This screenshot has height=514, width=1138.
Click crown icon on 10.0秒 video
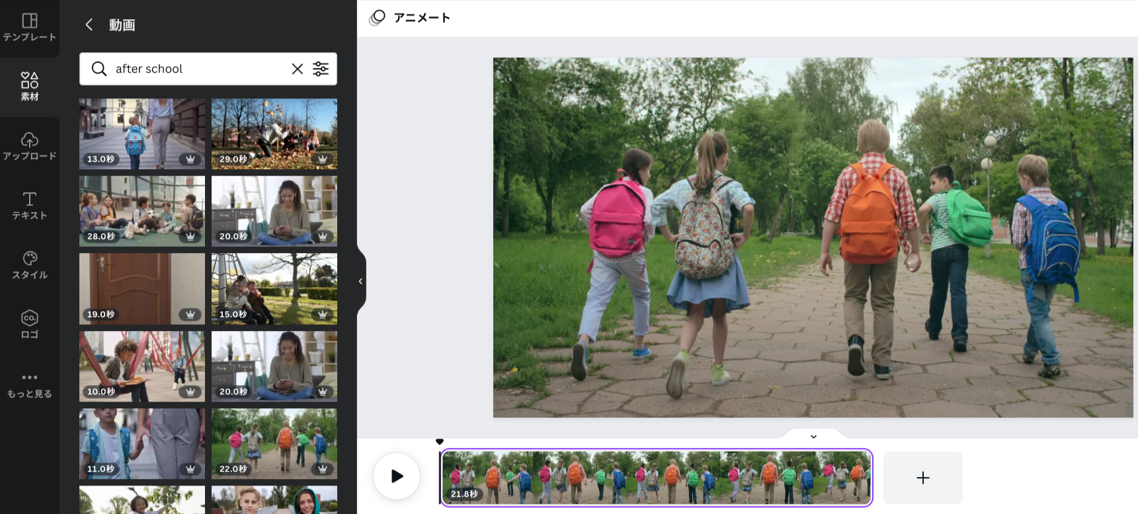tap(190, 392)
